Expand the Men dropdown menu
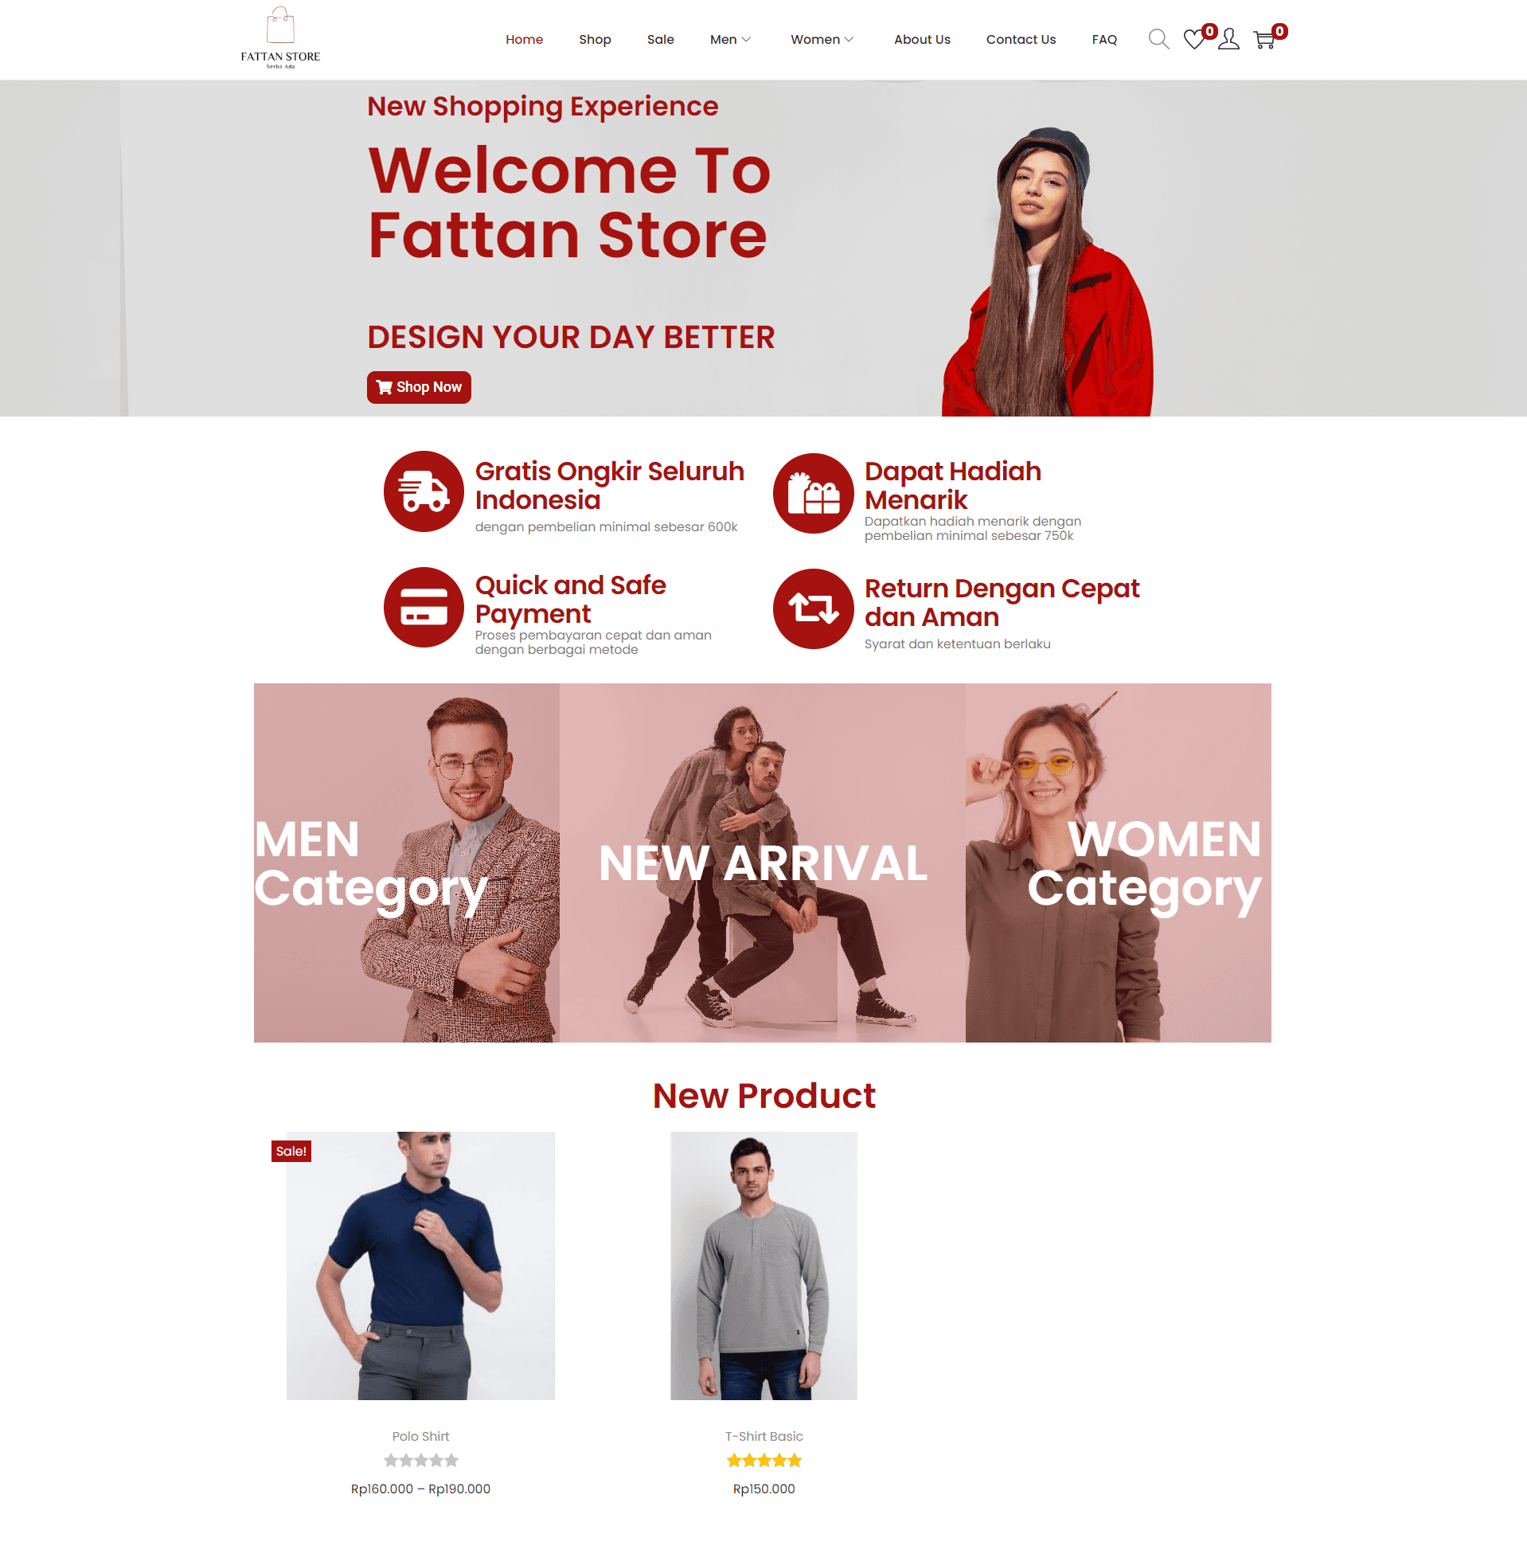The height and width of the screenshot is (1565, 1527). coord(730,39)
